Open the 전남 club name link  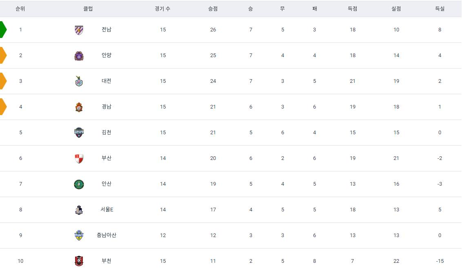click(107, 29)
